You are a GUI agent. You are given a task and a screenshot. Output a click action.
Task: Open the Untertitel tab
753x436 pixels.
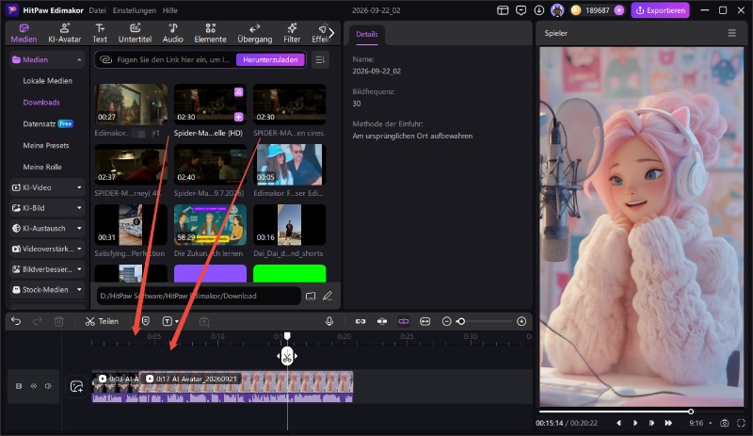135,33
